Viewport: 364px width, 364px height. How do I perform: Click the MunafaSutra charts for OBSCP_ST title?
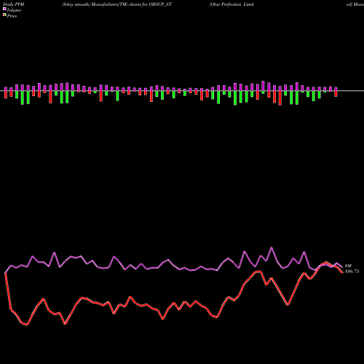click(116, 4)
